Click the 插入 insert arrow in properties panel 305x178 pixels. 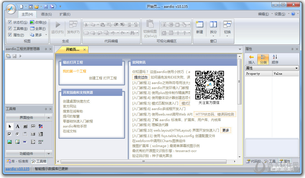click(251, 59)
